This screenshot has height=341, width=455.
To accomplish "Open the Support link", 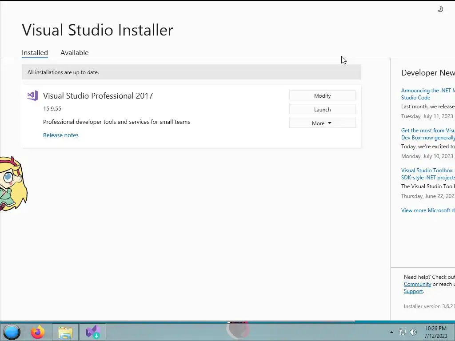I will point(413,291).
